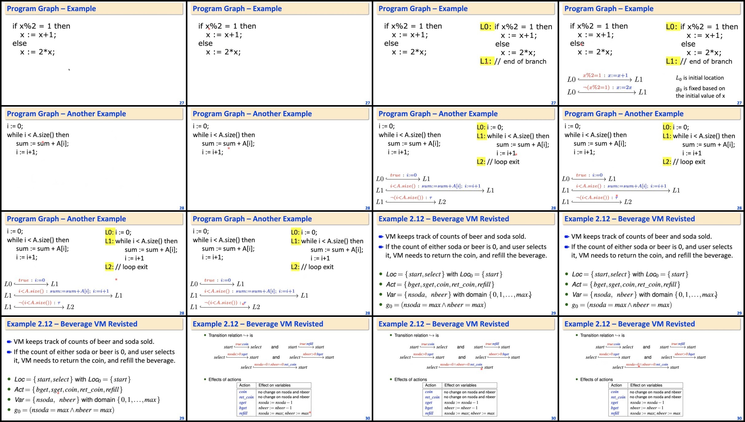Click the 'Effects of actions' table in bottom-right slide
The height and width of the screenshot is (422, 745).
(x=645, y=399)
